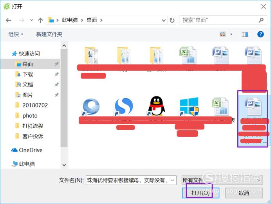The height and width of the screenshot is (204, 271).
Task: Open the 文件名 dropdown arrow
Action: (x=172, y=181)
